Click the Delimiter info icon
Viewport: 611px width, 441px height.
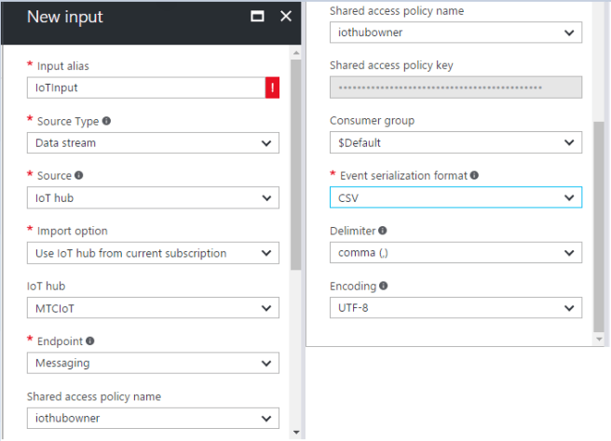tap(383, 231)
